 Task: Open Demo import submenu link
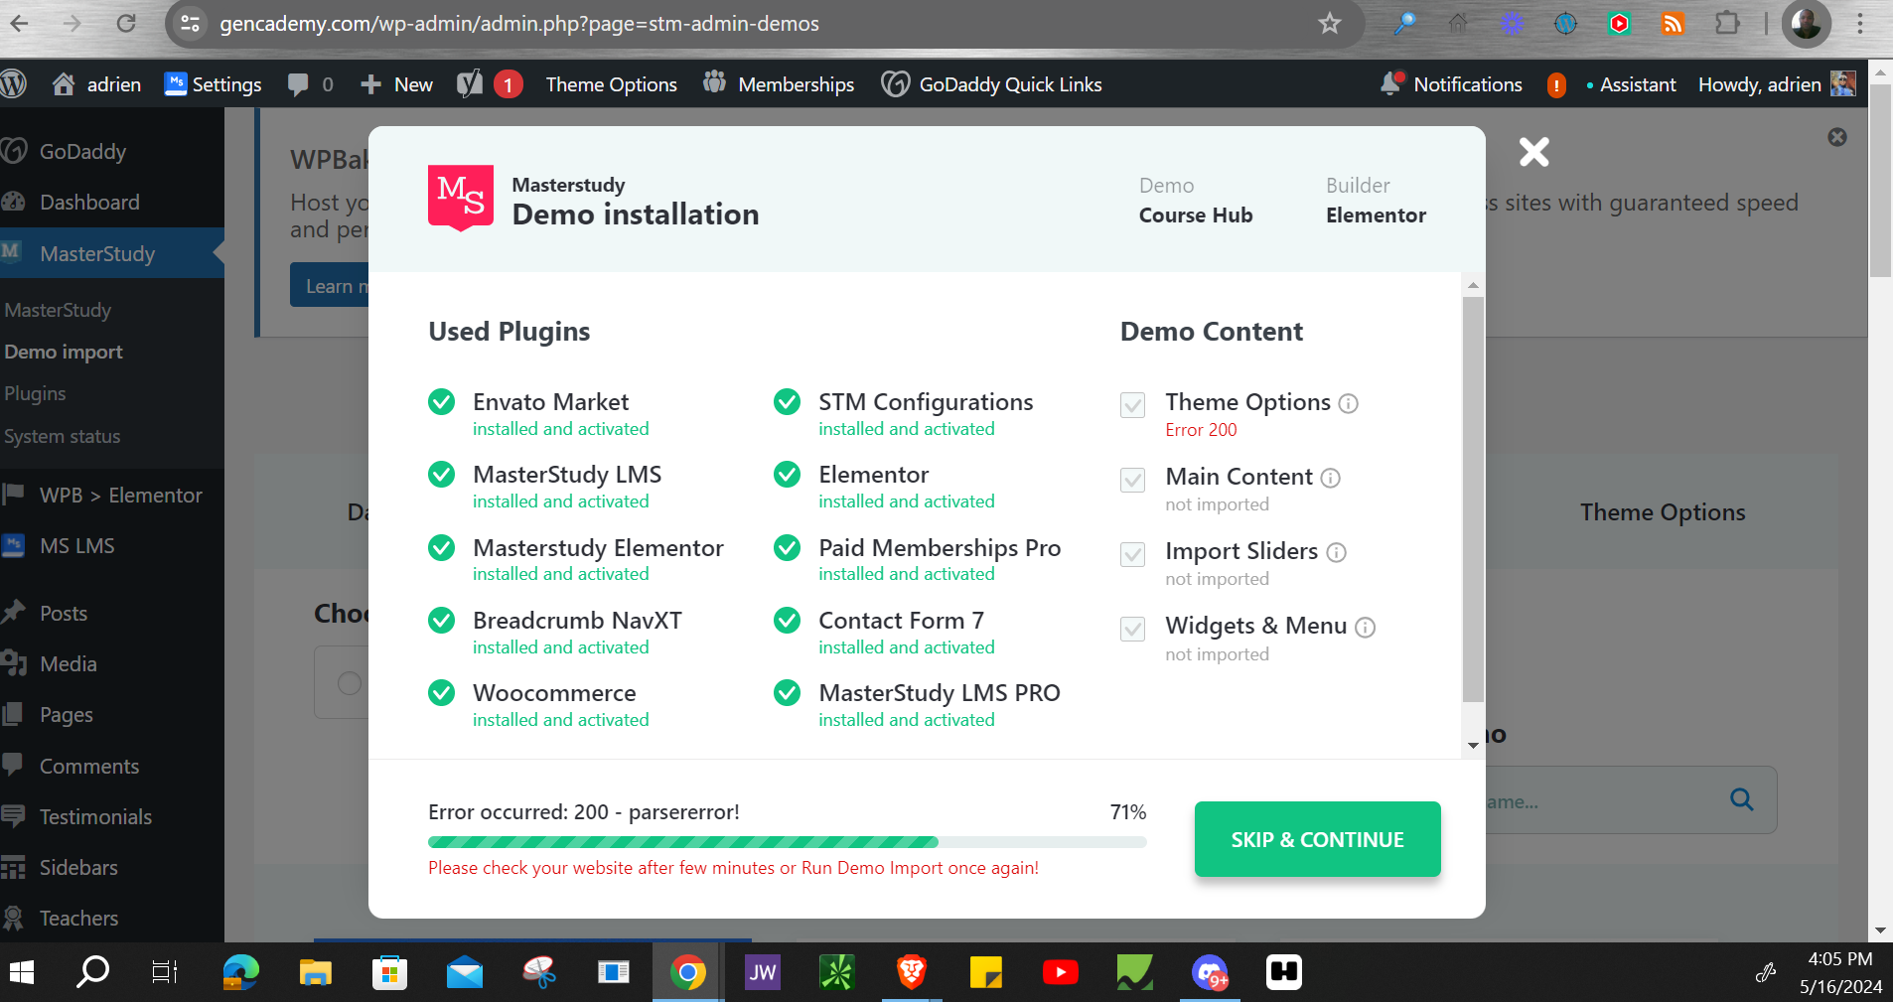(64, 352)
